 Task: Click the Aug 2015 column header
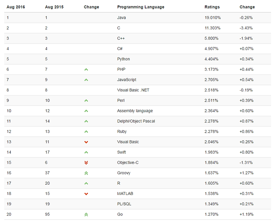click(54, 7)
